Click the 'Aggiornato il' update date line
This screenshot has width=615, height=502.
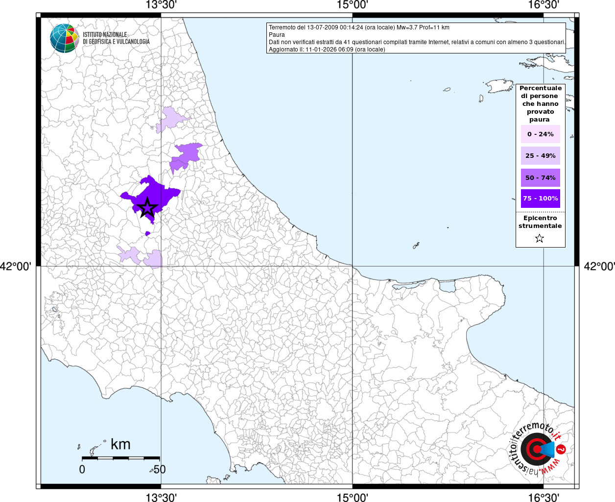click(327, 50)
